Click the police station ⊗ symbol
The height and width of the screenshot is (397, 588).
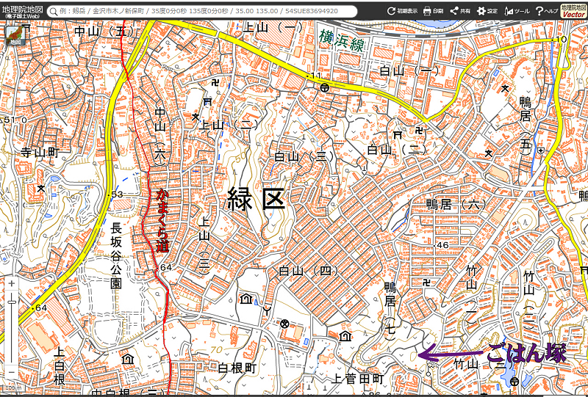(x=284, y=324)
